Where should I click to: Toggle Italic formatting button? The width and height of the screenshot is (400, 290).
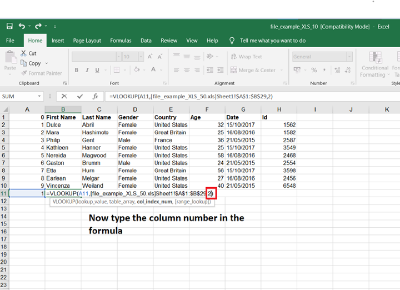coord(86,70)
